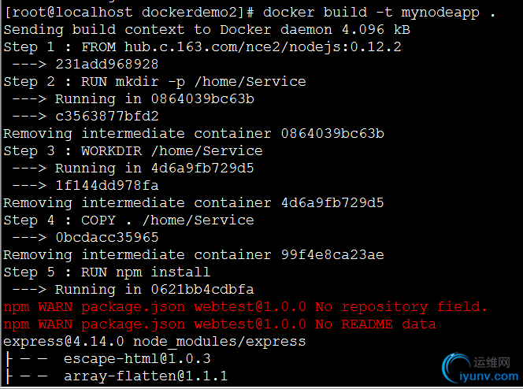The image size is (523, 389).
Task: Select the Step 1 FROM nodejs line
Action: pyautogui.click(x=202, y=47)
